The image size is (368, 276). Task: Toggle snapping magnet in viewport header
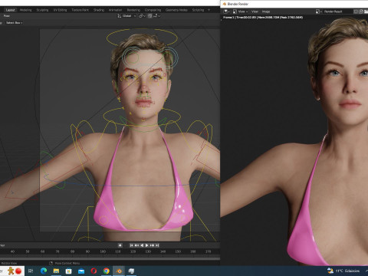(x=150, y=16)
